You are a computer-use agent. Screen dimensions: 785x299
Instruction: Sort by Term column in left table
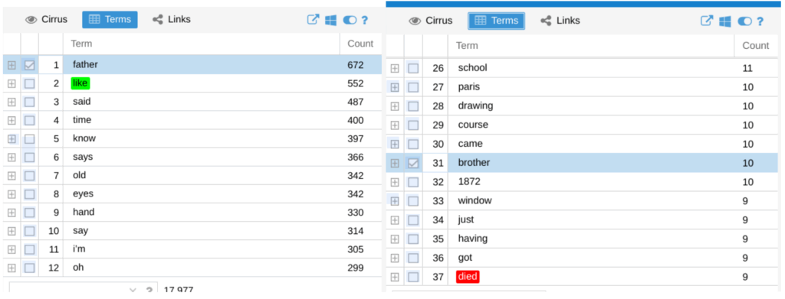pos(202,44)
